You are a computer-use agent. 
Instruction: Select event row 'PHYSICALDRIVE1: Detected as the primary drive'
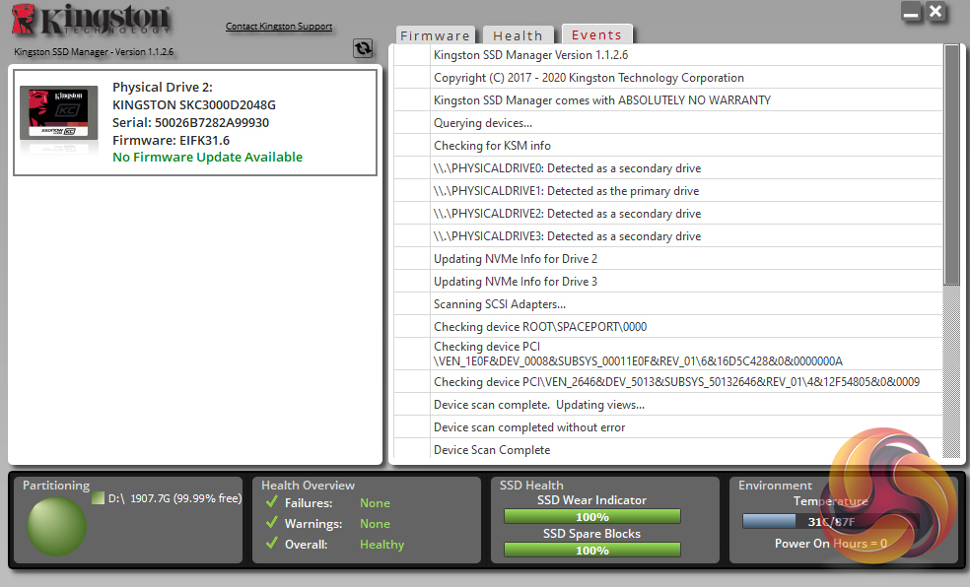(x=668, y=191)
